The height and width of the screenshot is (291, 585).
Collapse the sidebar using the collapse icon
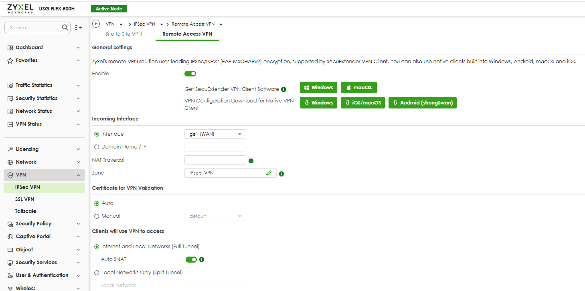[78, 28]
